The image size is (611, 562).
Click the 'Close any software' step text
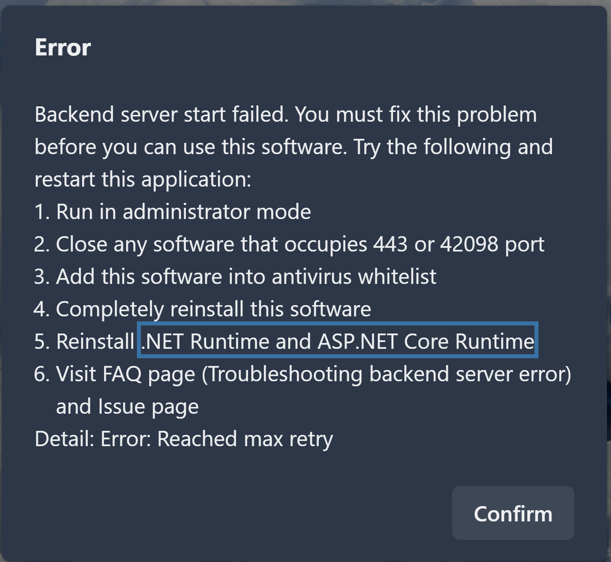[144, 244]
